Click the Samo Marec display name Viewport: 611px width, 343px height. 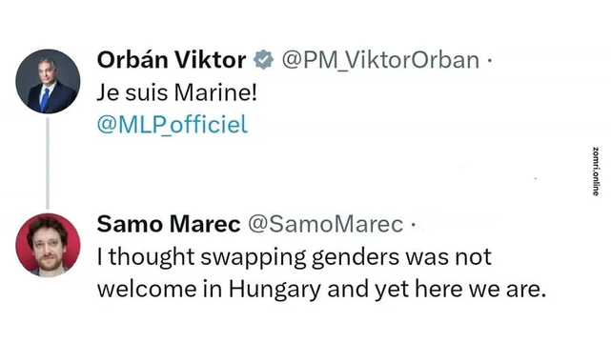coord(169,224)
